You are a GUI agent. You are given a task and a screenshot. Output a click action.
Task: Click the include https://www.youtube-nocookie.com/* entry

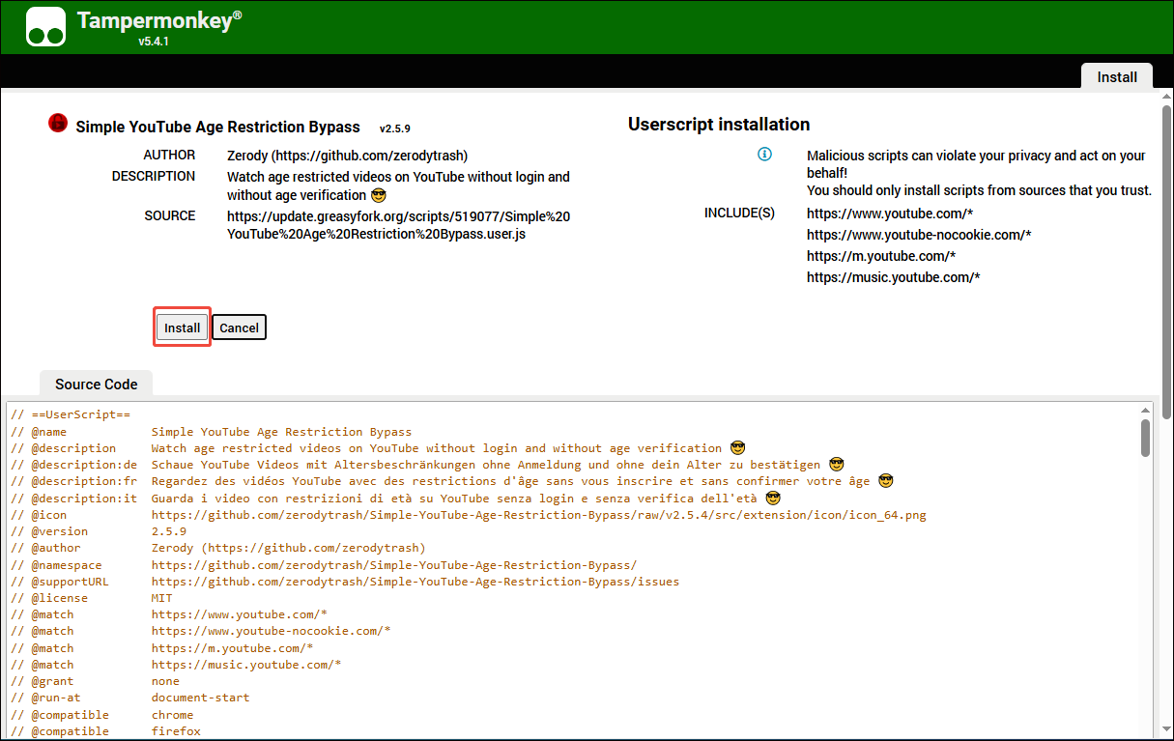point(919,235)
